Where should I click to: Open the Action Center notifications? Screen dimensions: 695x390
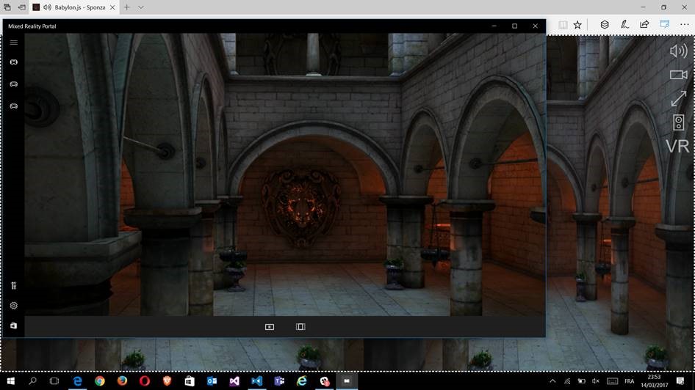tap(680, 381)
